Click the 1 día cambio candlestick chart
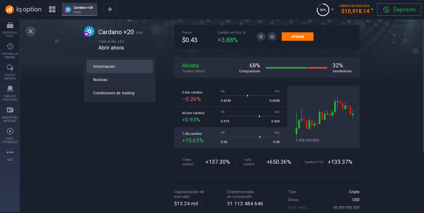 point(323,117)
